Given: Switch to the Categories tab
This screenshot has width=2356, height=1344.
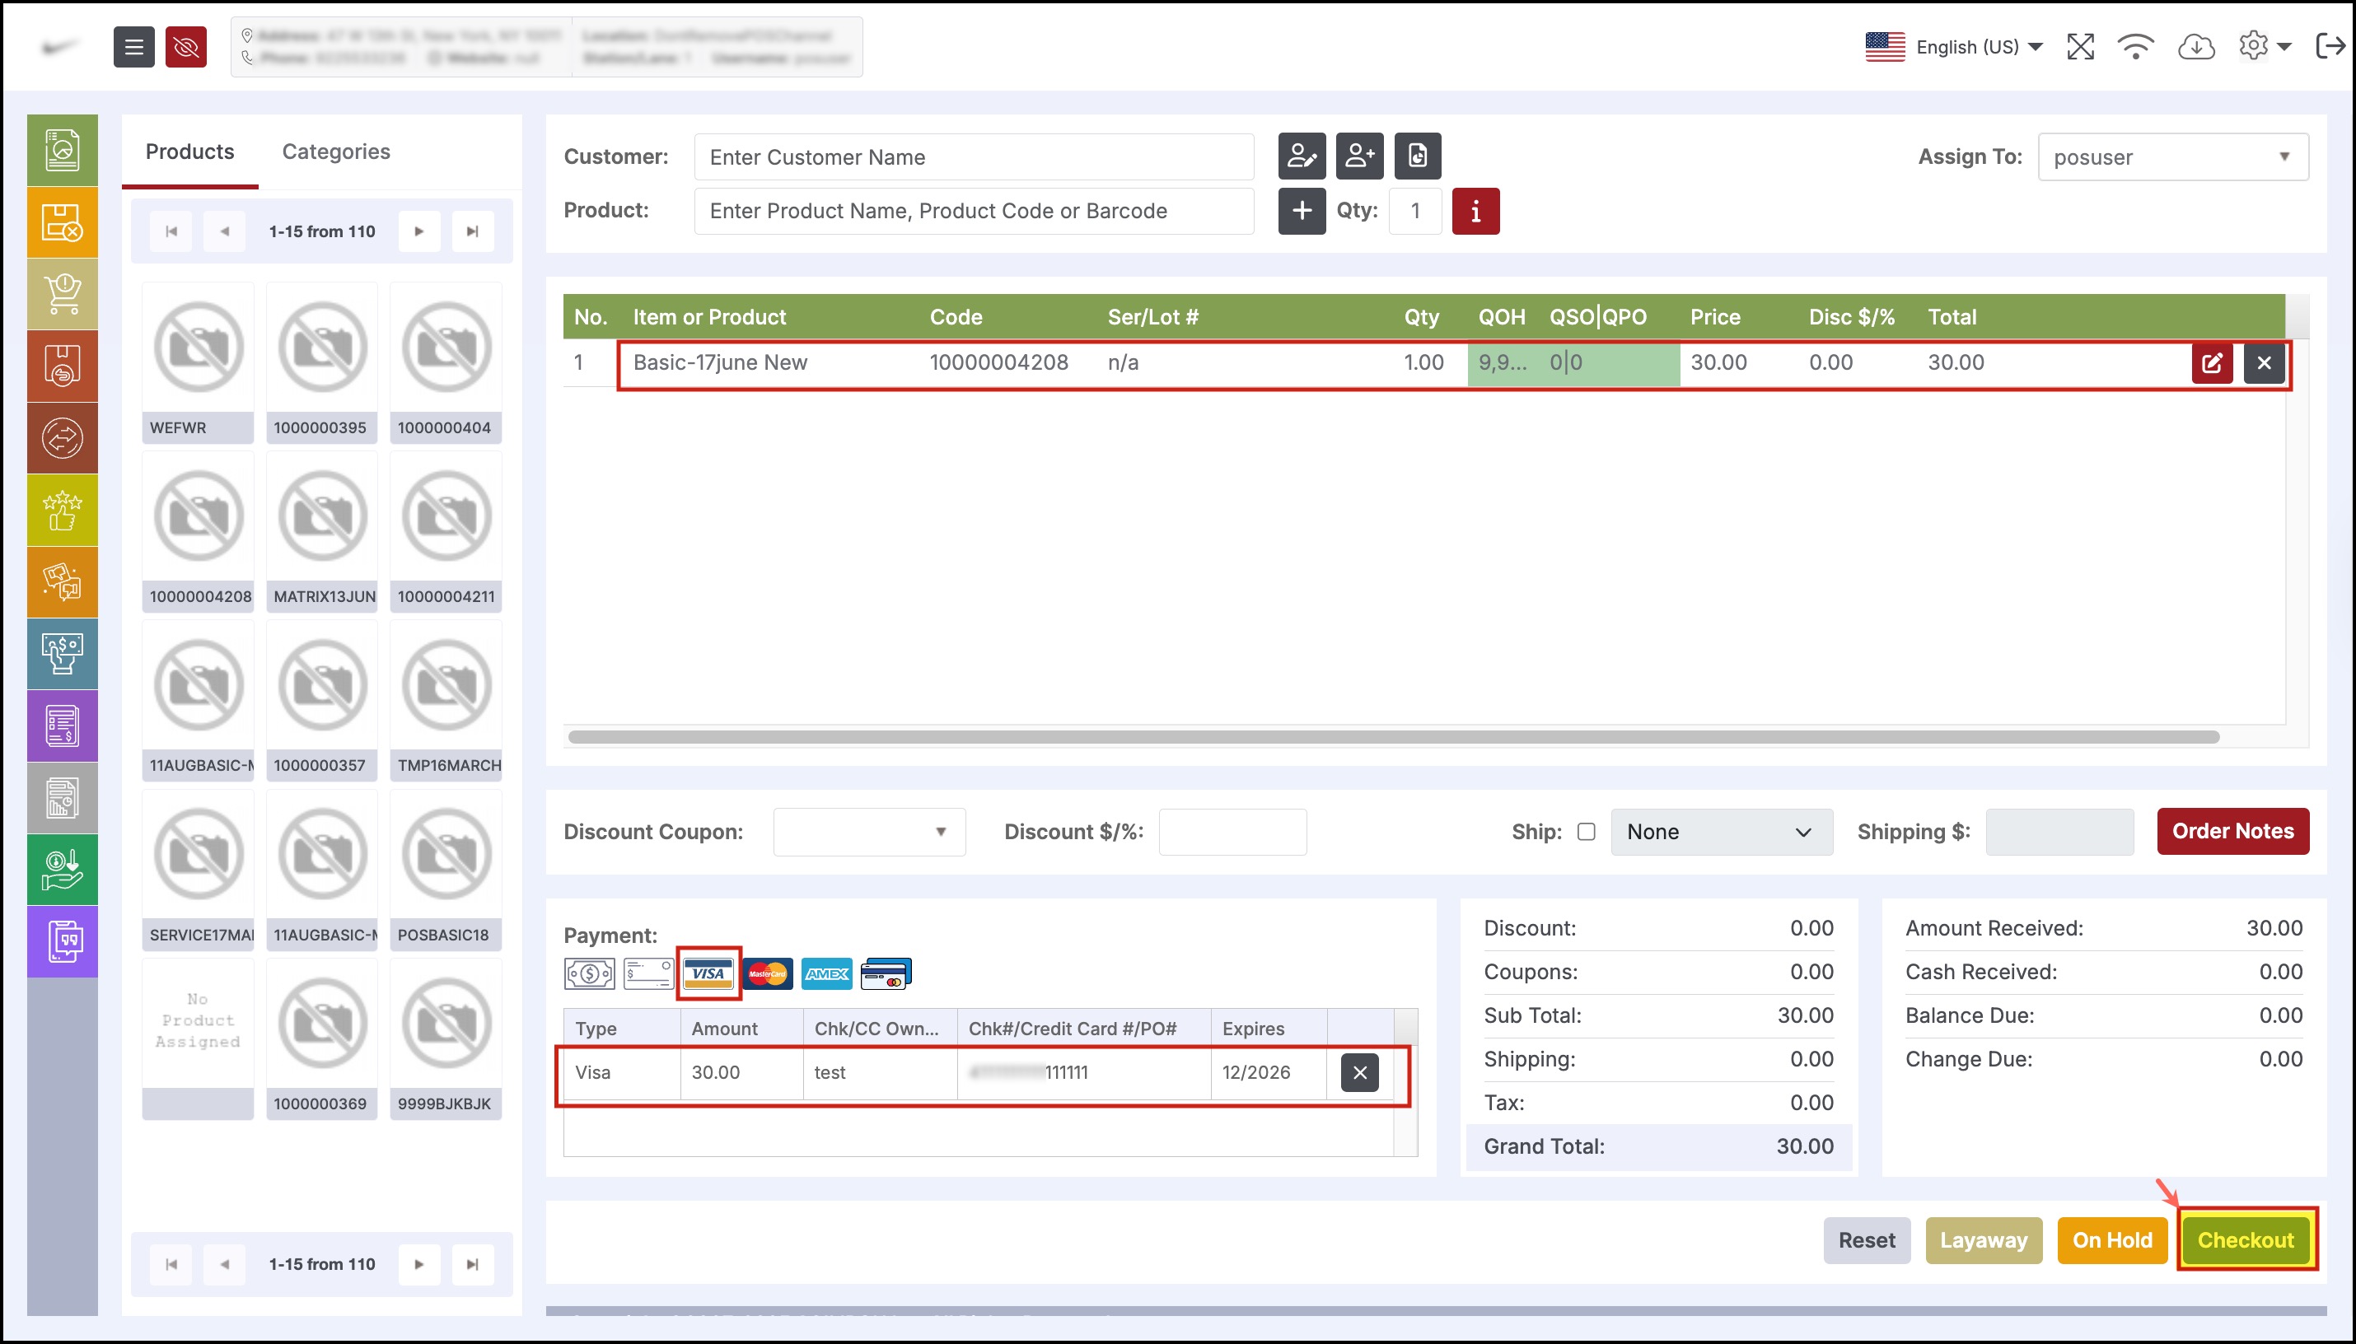Looking at the screenshot, I should pyautogui.click(x=336, y=152).
